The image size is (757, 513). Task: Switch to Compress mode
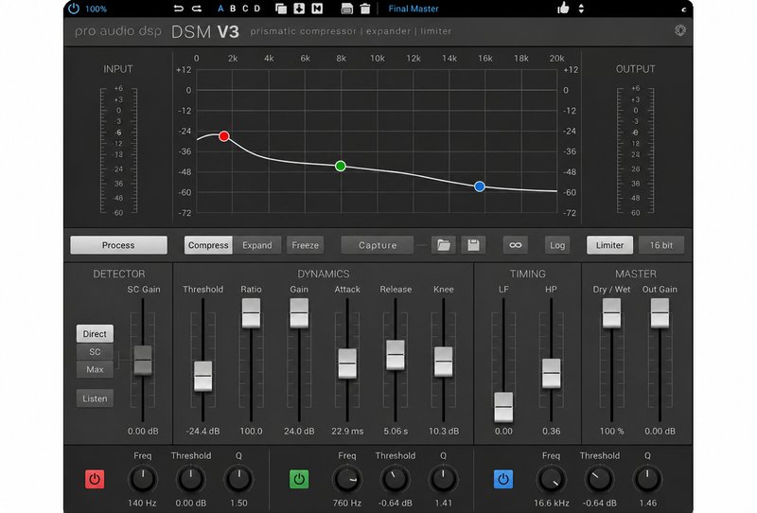point(208,245)
